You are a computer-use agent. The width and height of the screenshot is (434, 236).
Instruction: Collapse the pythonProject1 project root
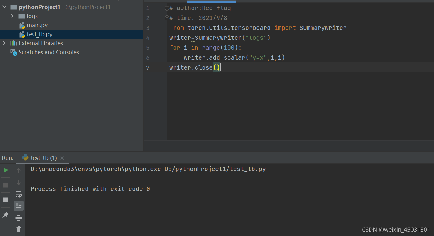pyautogui.click(x=4, y=7)
